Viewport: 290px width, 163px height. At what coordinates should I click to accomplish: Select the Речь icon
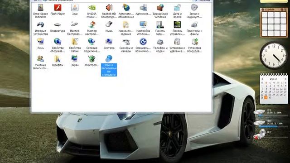click(40, 44)
